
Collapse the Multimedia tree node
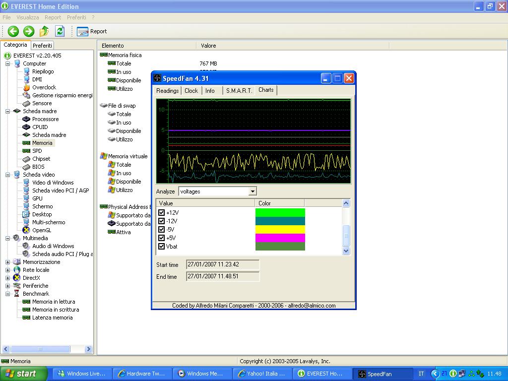[x=7, y=238]
